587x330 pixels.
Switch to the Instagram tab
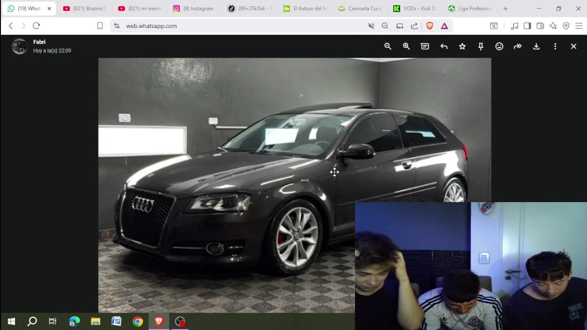194,8
